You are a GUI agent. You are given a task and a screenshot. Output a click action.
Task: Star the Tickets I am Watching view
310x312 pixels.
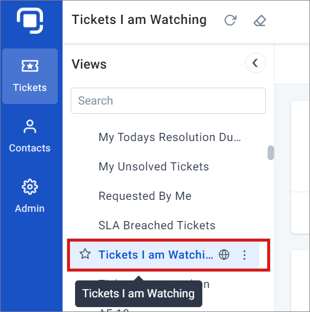click(x=85, y=254)
